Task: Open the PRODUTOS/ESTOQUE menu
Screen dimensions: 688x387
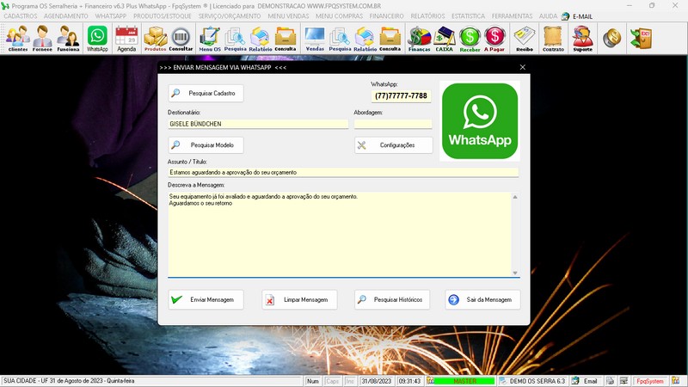Action: [163, 16]
